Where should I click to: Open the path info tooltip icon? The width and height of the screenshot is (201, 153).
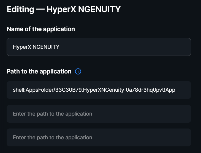coord(78,71)
